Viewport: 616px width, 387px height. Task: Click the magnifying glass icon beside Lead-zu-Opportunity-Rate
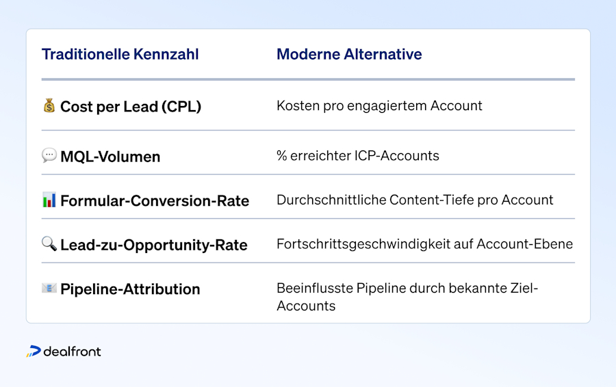pyautogui.click(x=49, y=243)
